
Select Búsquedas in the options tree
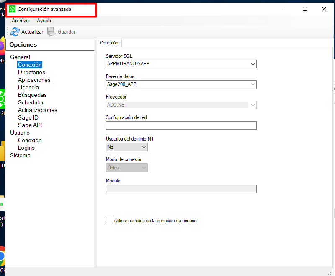(32, 95)
